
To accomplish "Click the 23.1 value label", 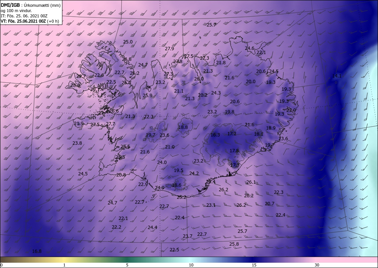I will (211, 205).
